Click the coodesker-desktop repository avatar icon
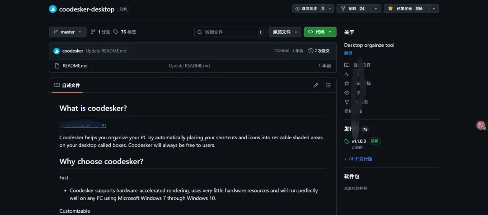Screen dimensions: 488x215 tap(53, 9)
